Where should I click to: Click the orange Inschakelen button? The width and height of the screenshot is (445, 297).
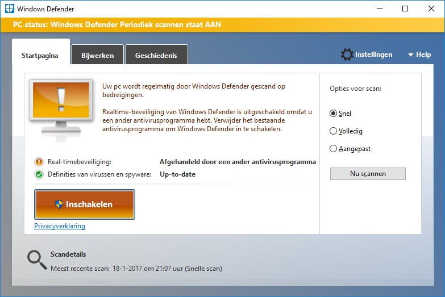(85, 204)
